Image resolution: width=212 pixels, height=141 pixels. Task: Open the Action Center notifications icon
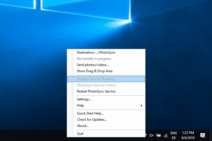point(203,135)
